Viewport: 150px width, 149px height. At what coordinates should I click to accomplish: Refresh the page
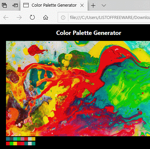[32, 17]
